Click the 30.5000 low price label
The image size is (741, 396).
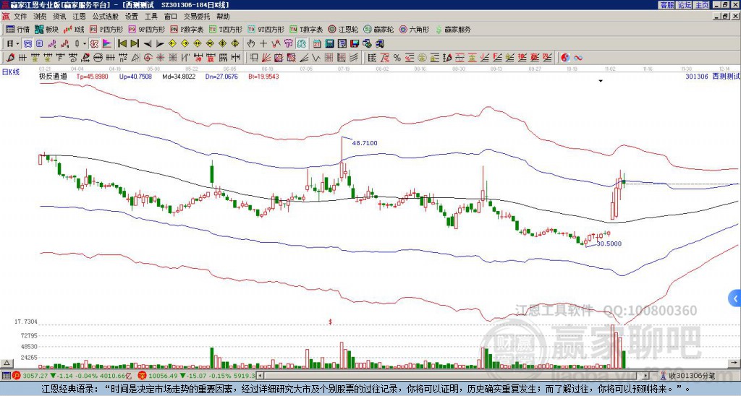[x=609, y=244]
